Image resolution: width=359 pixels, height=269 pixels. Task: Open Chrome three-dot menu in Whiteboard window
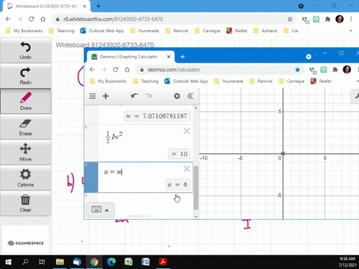coord(351,19)
